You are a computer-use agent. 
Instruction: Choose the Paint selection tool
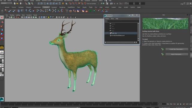tap(2, 26)
